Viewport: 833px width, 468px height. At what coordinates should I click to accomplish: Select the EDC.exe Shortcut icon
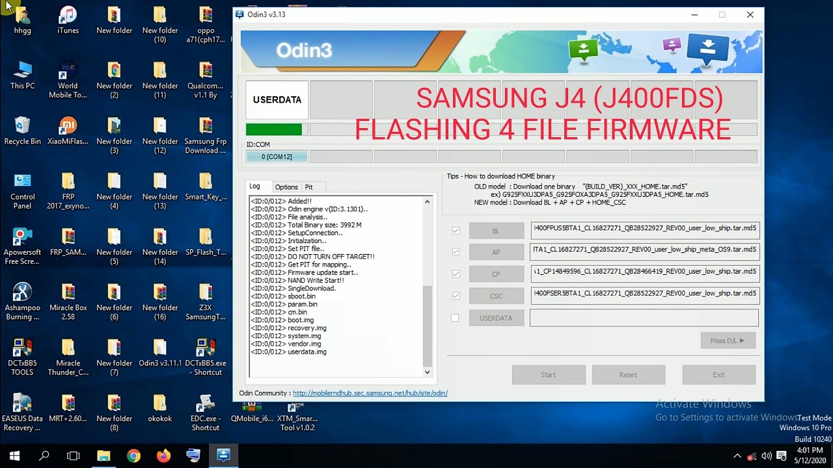(206, 412)
